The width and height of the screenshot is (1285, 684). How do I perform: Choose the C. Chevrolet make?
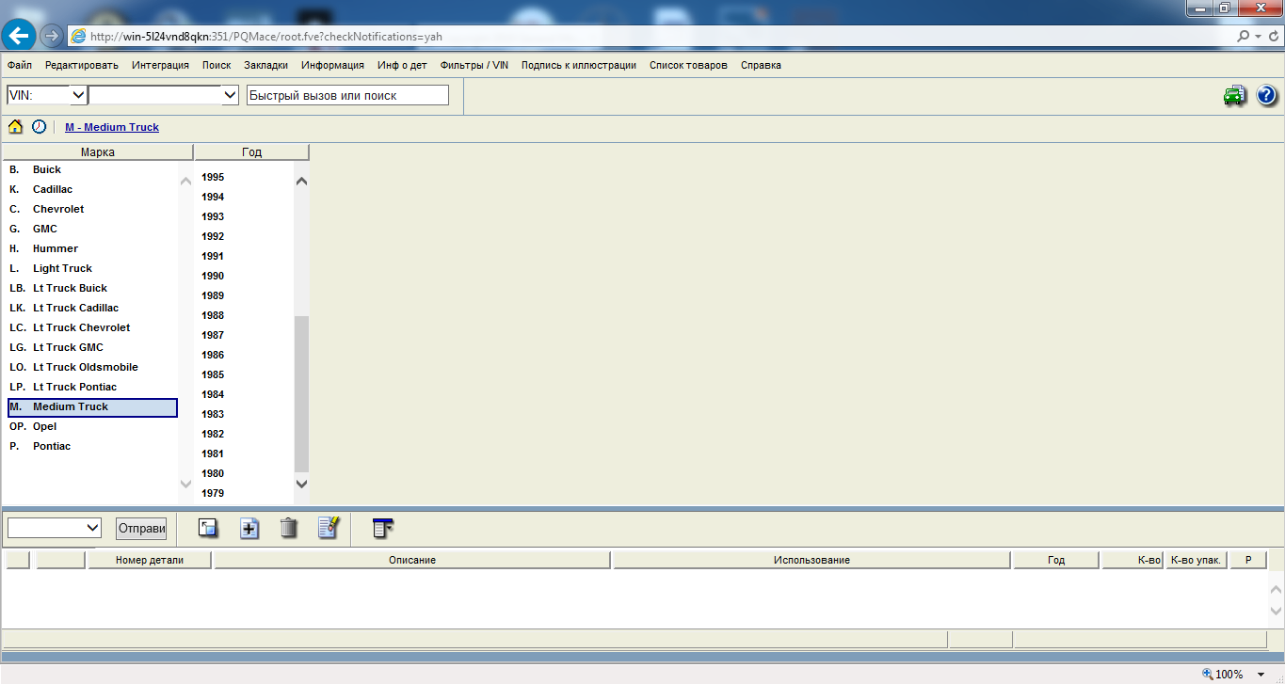point(58,209)
